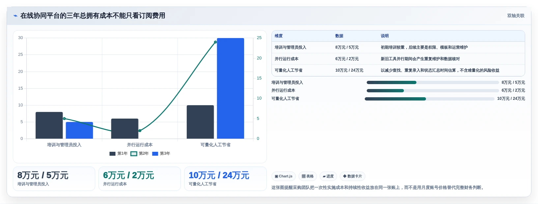Click the 并行运行成本 x-axis label under the chart
538x204 pixels.
[140, 145]
